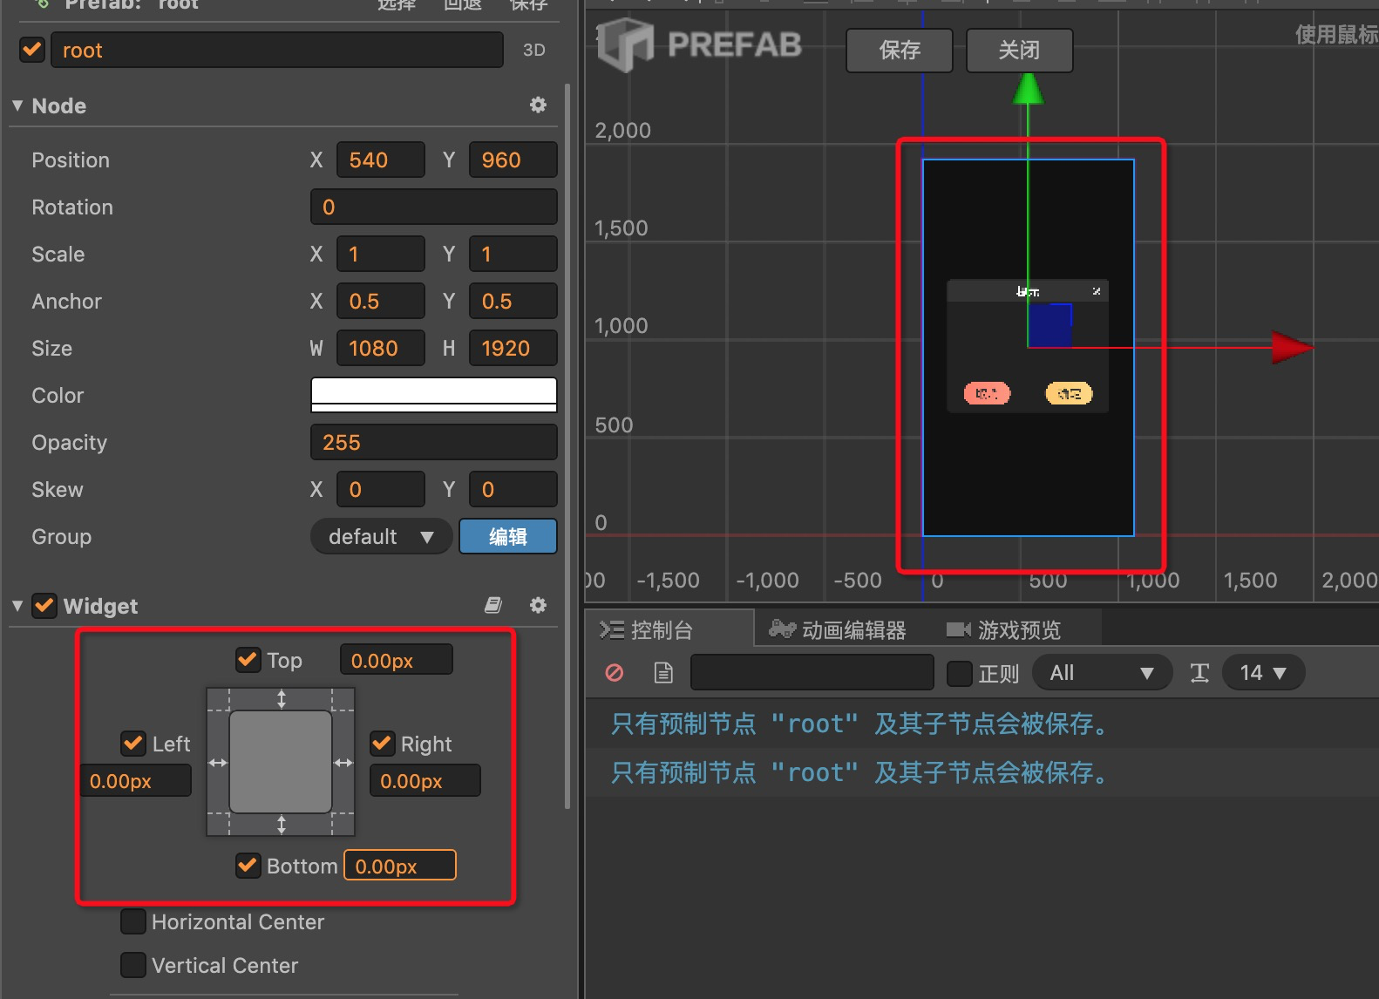
Task: Click the close X on the scene dialog
Action: [x=1097, y=291]
